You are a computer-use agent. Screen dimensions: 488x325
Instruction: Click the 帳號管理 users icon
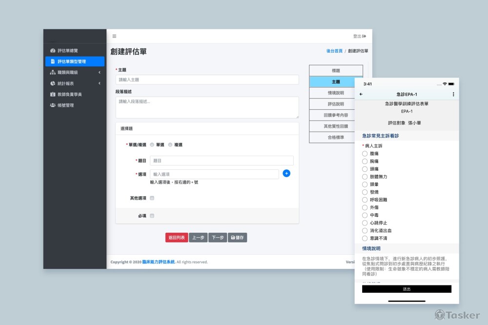(x=52, y=105)
